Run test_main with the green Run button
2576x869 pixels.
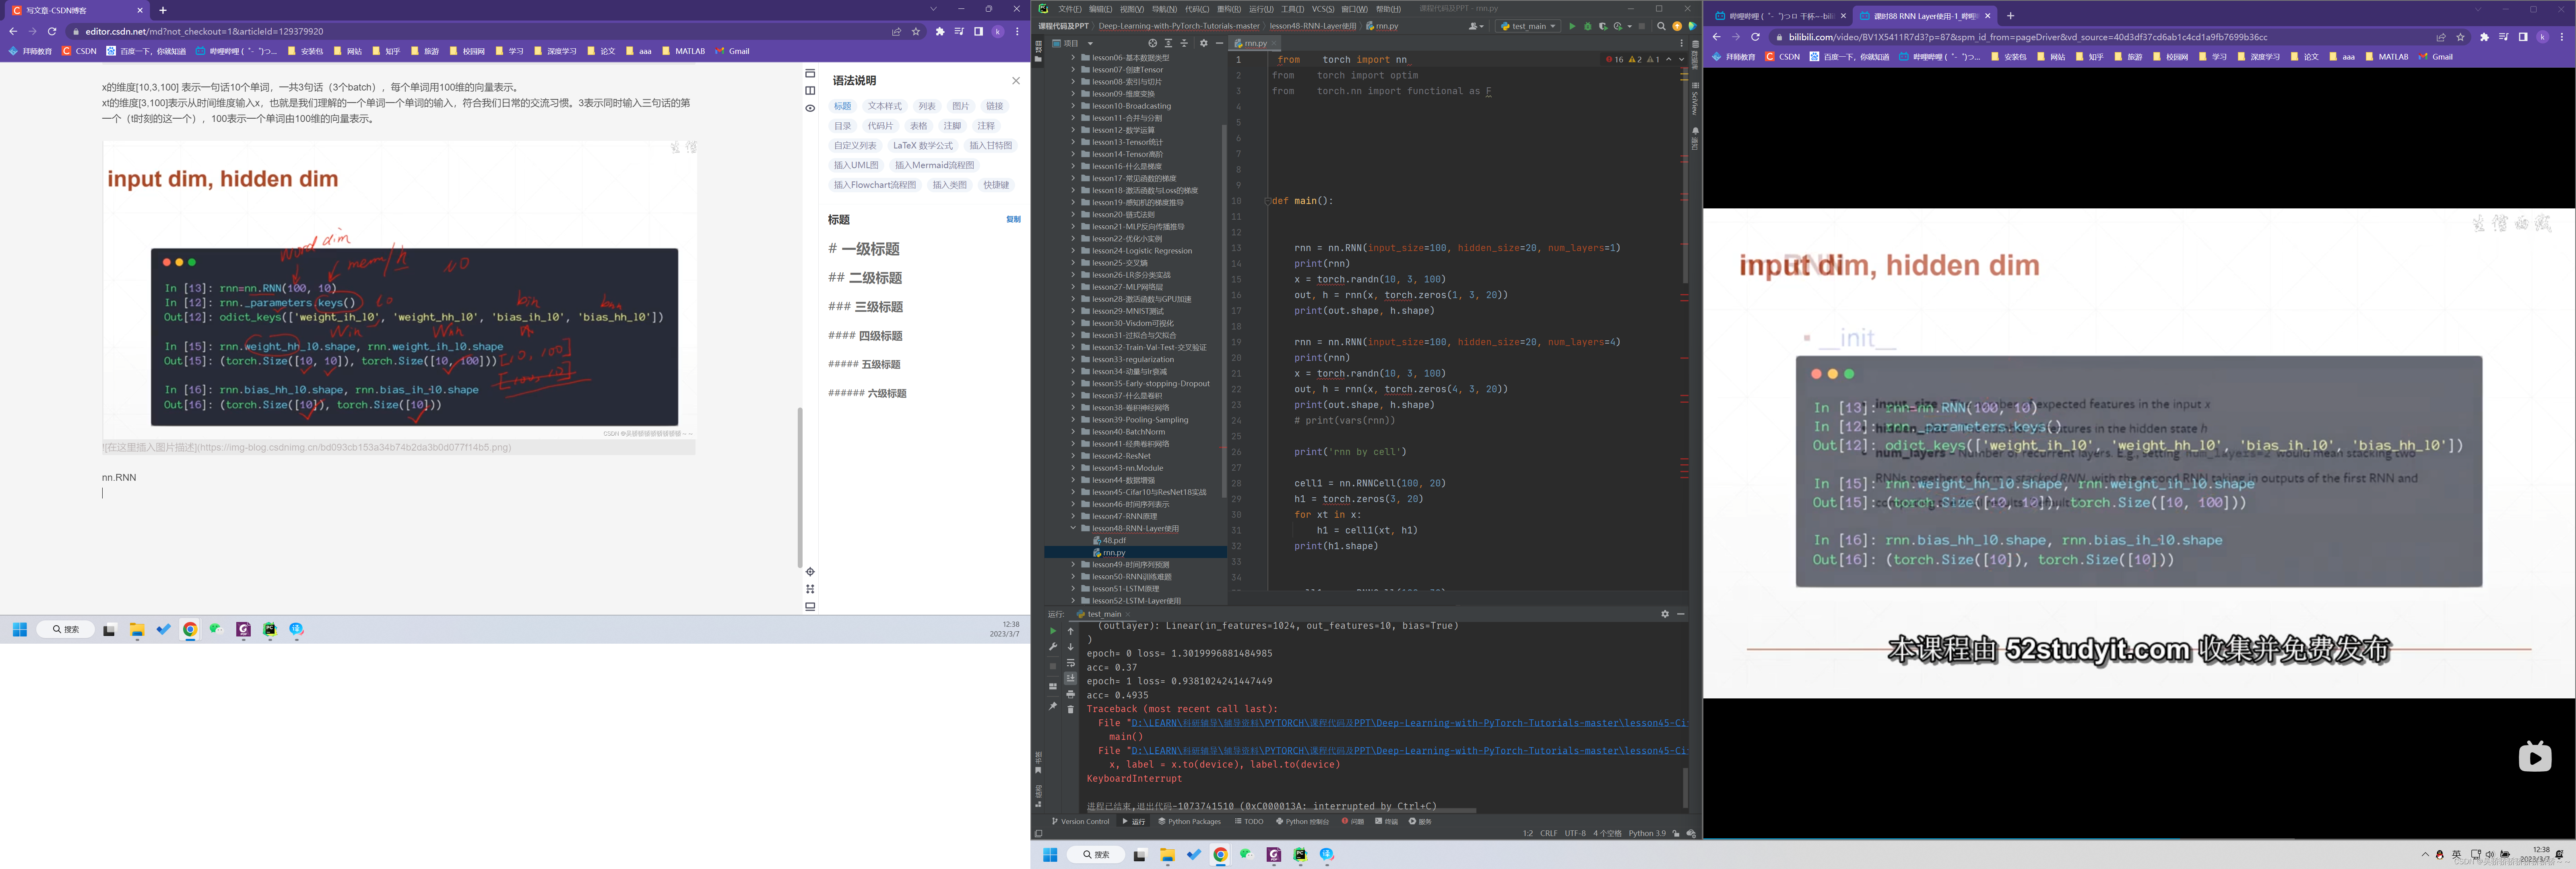pos(1572,26)
